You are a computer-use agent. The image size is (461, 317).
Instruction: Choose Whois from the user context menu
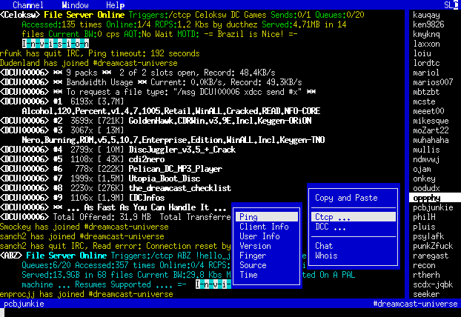click(326, 256)
